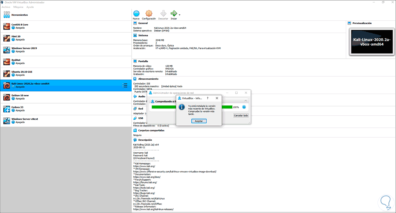Select the Windows Server 2019 machine
Viewport: 396px width, 213px height.
coord(66,50)
